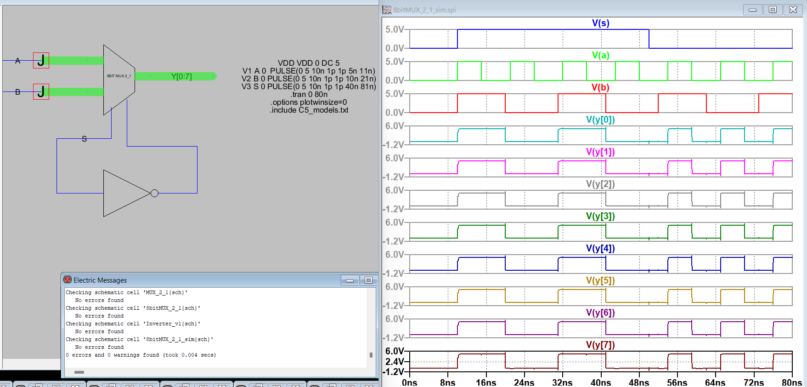
Task: Click the V(y[0]) trace label
Action: tap(600, 120)
